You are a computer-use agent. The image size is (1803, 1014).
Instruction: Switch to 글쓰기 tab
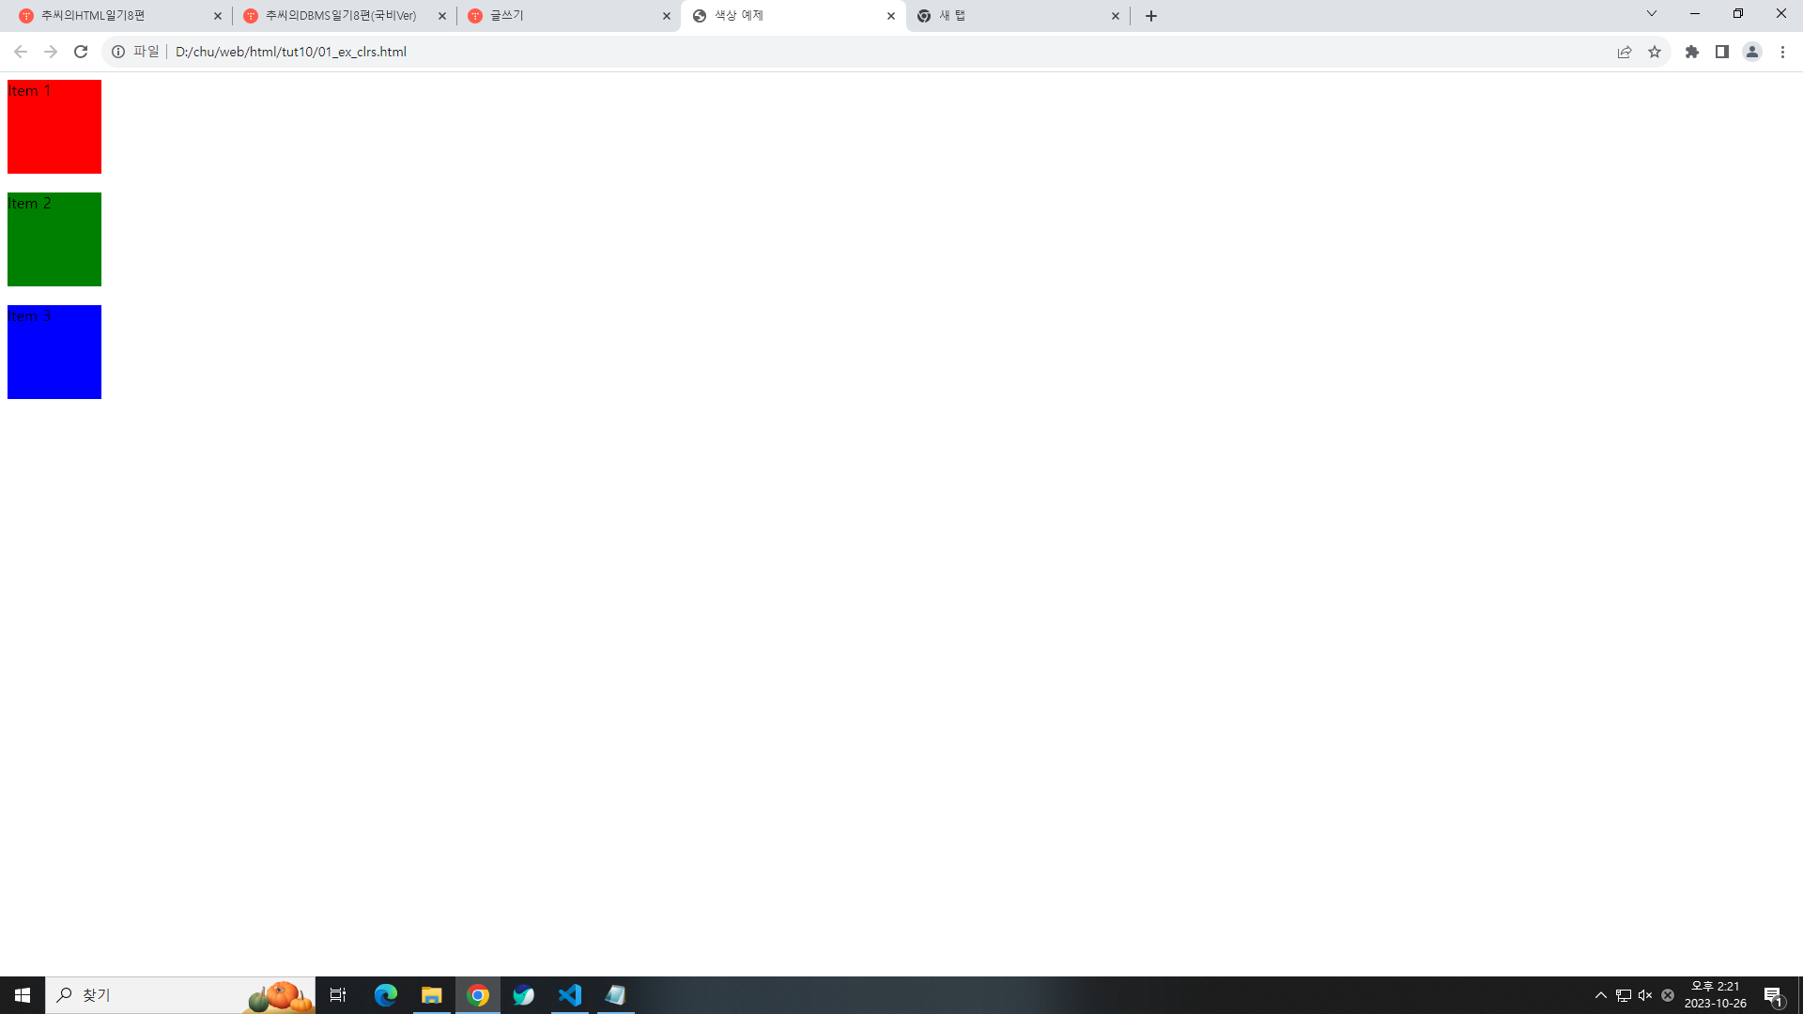pyautogui.click(x=563, y=16)
